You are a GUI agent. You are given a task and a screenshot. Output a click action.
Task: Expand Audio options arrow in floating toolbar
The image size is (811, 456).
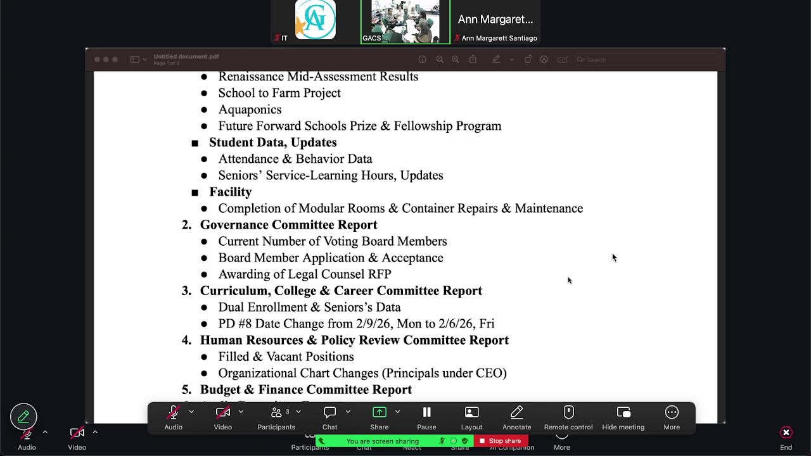[x=191, y=412]
